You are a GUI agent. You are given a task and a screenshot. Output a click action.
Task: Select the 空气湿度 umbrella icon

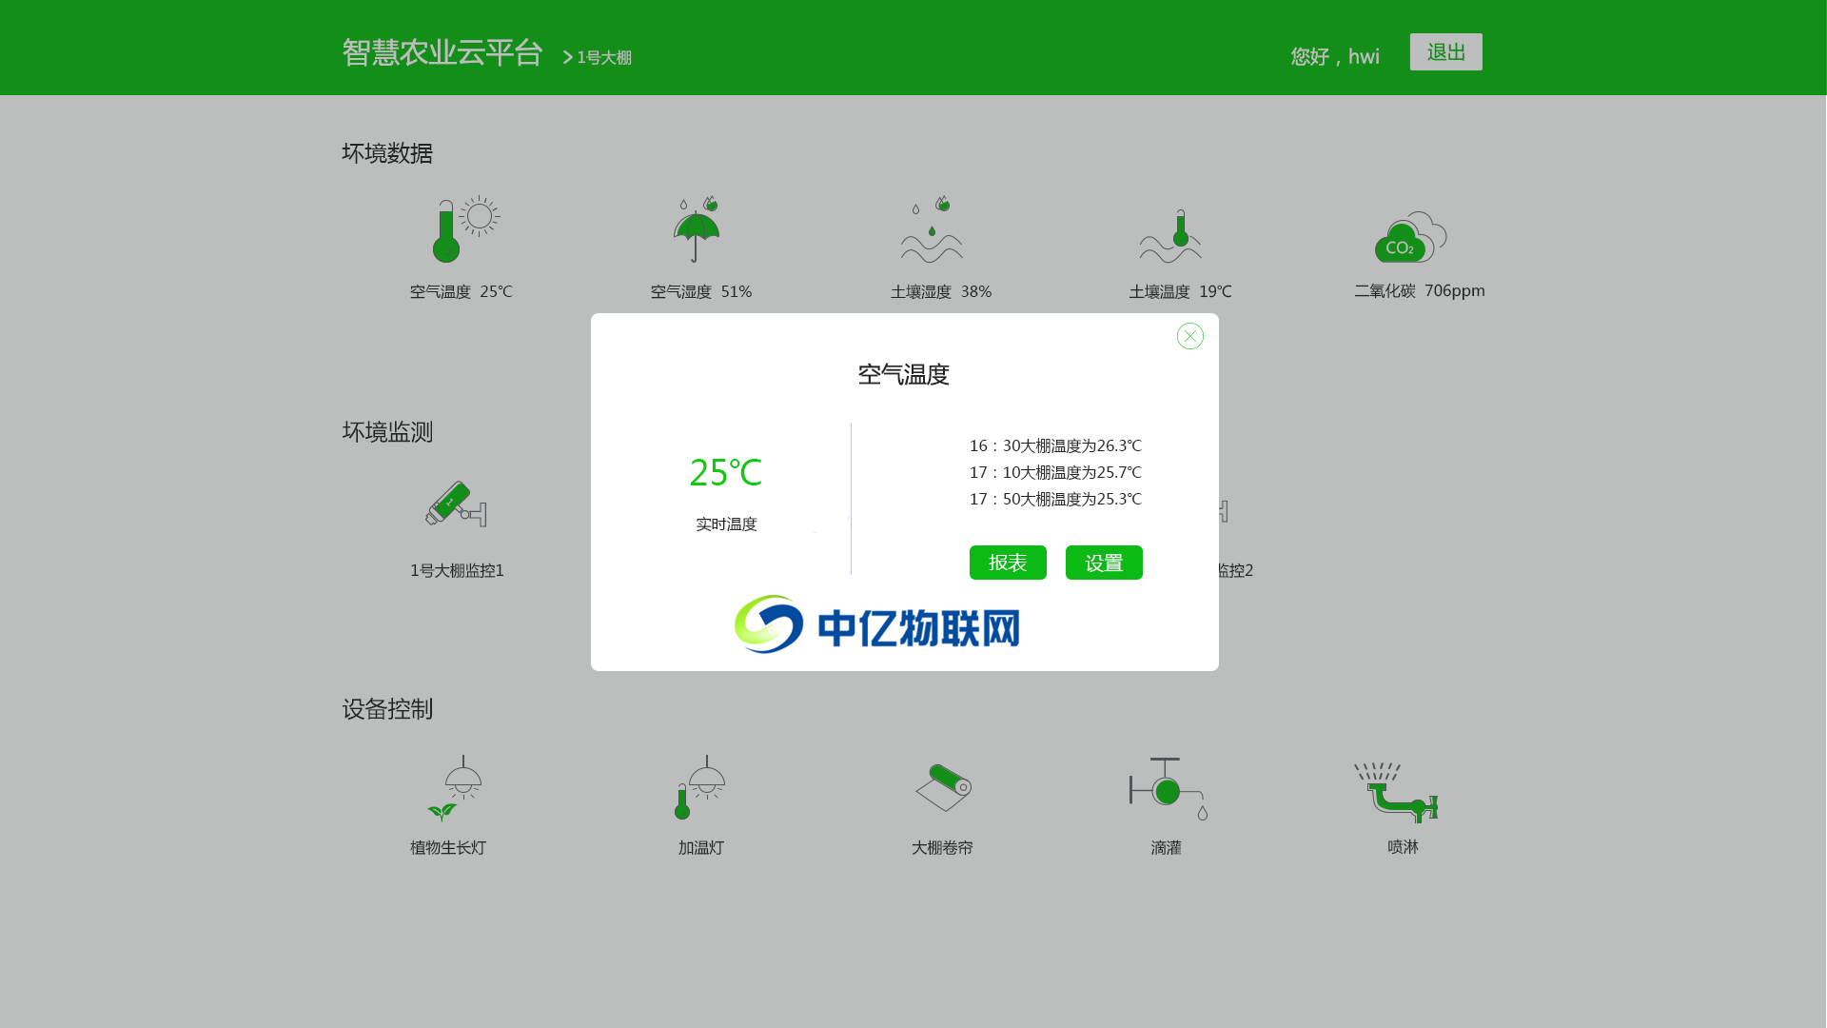(x=697, y=228)
